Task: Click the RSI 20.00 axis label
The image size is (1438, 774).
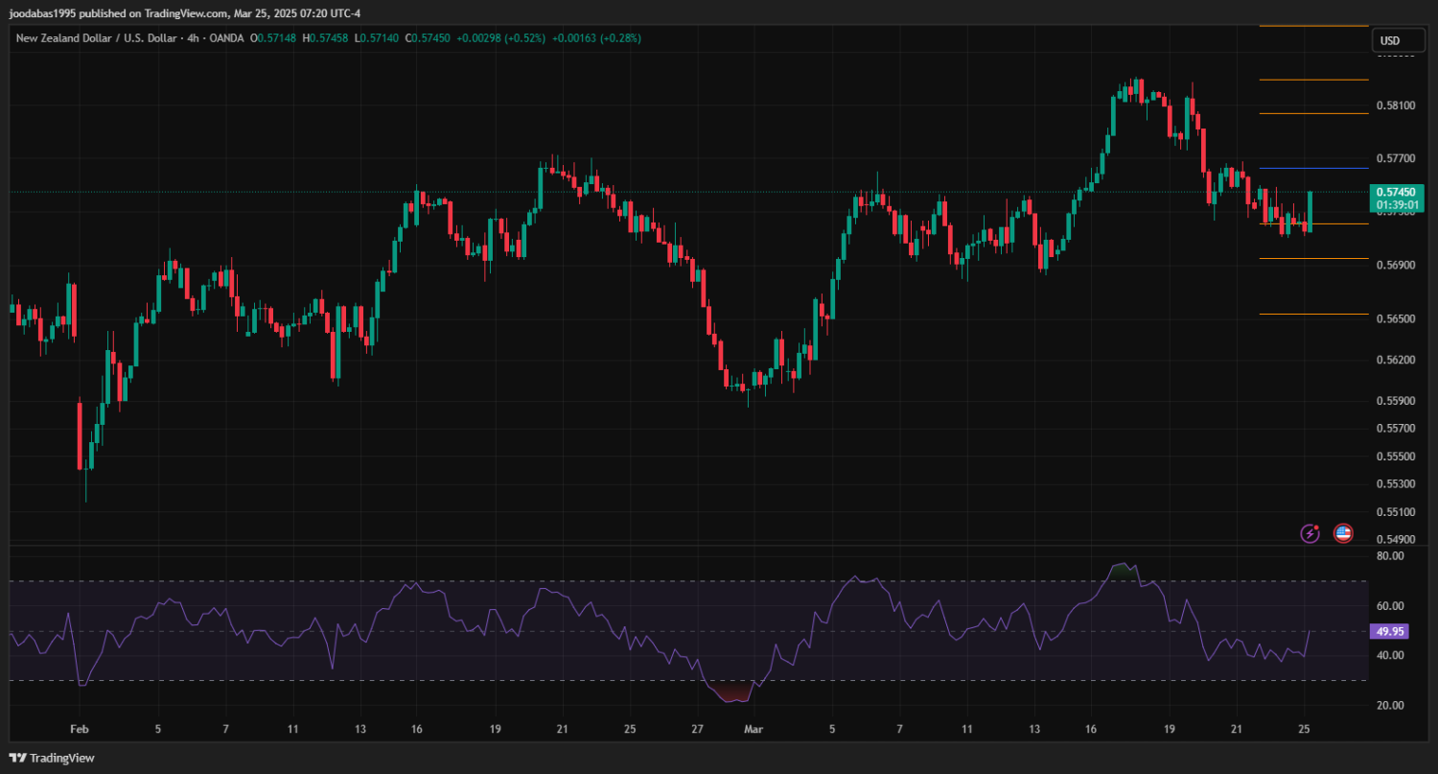Action: tap(1390, 705)
